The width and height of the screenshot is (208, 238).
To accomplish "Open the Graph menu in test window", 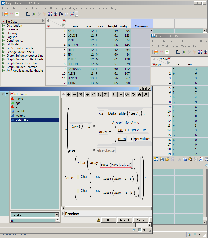I will 156,46.
